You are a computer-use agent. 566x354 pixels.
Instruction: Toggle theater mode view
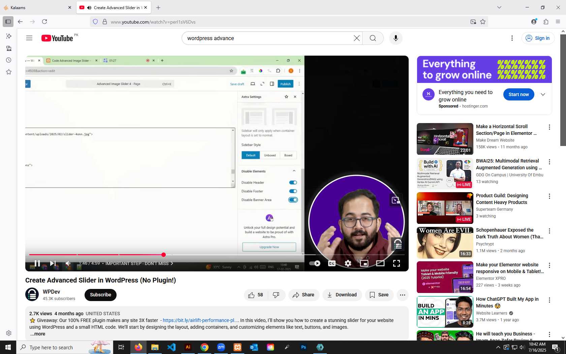coord(380,263)
